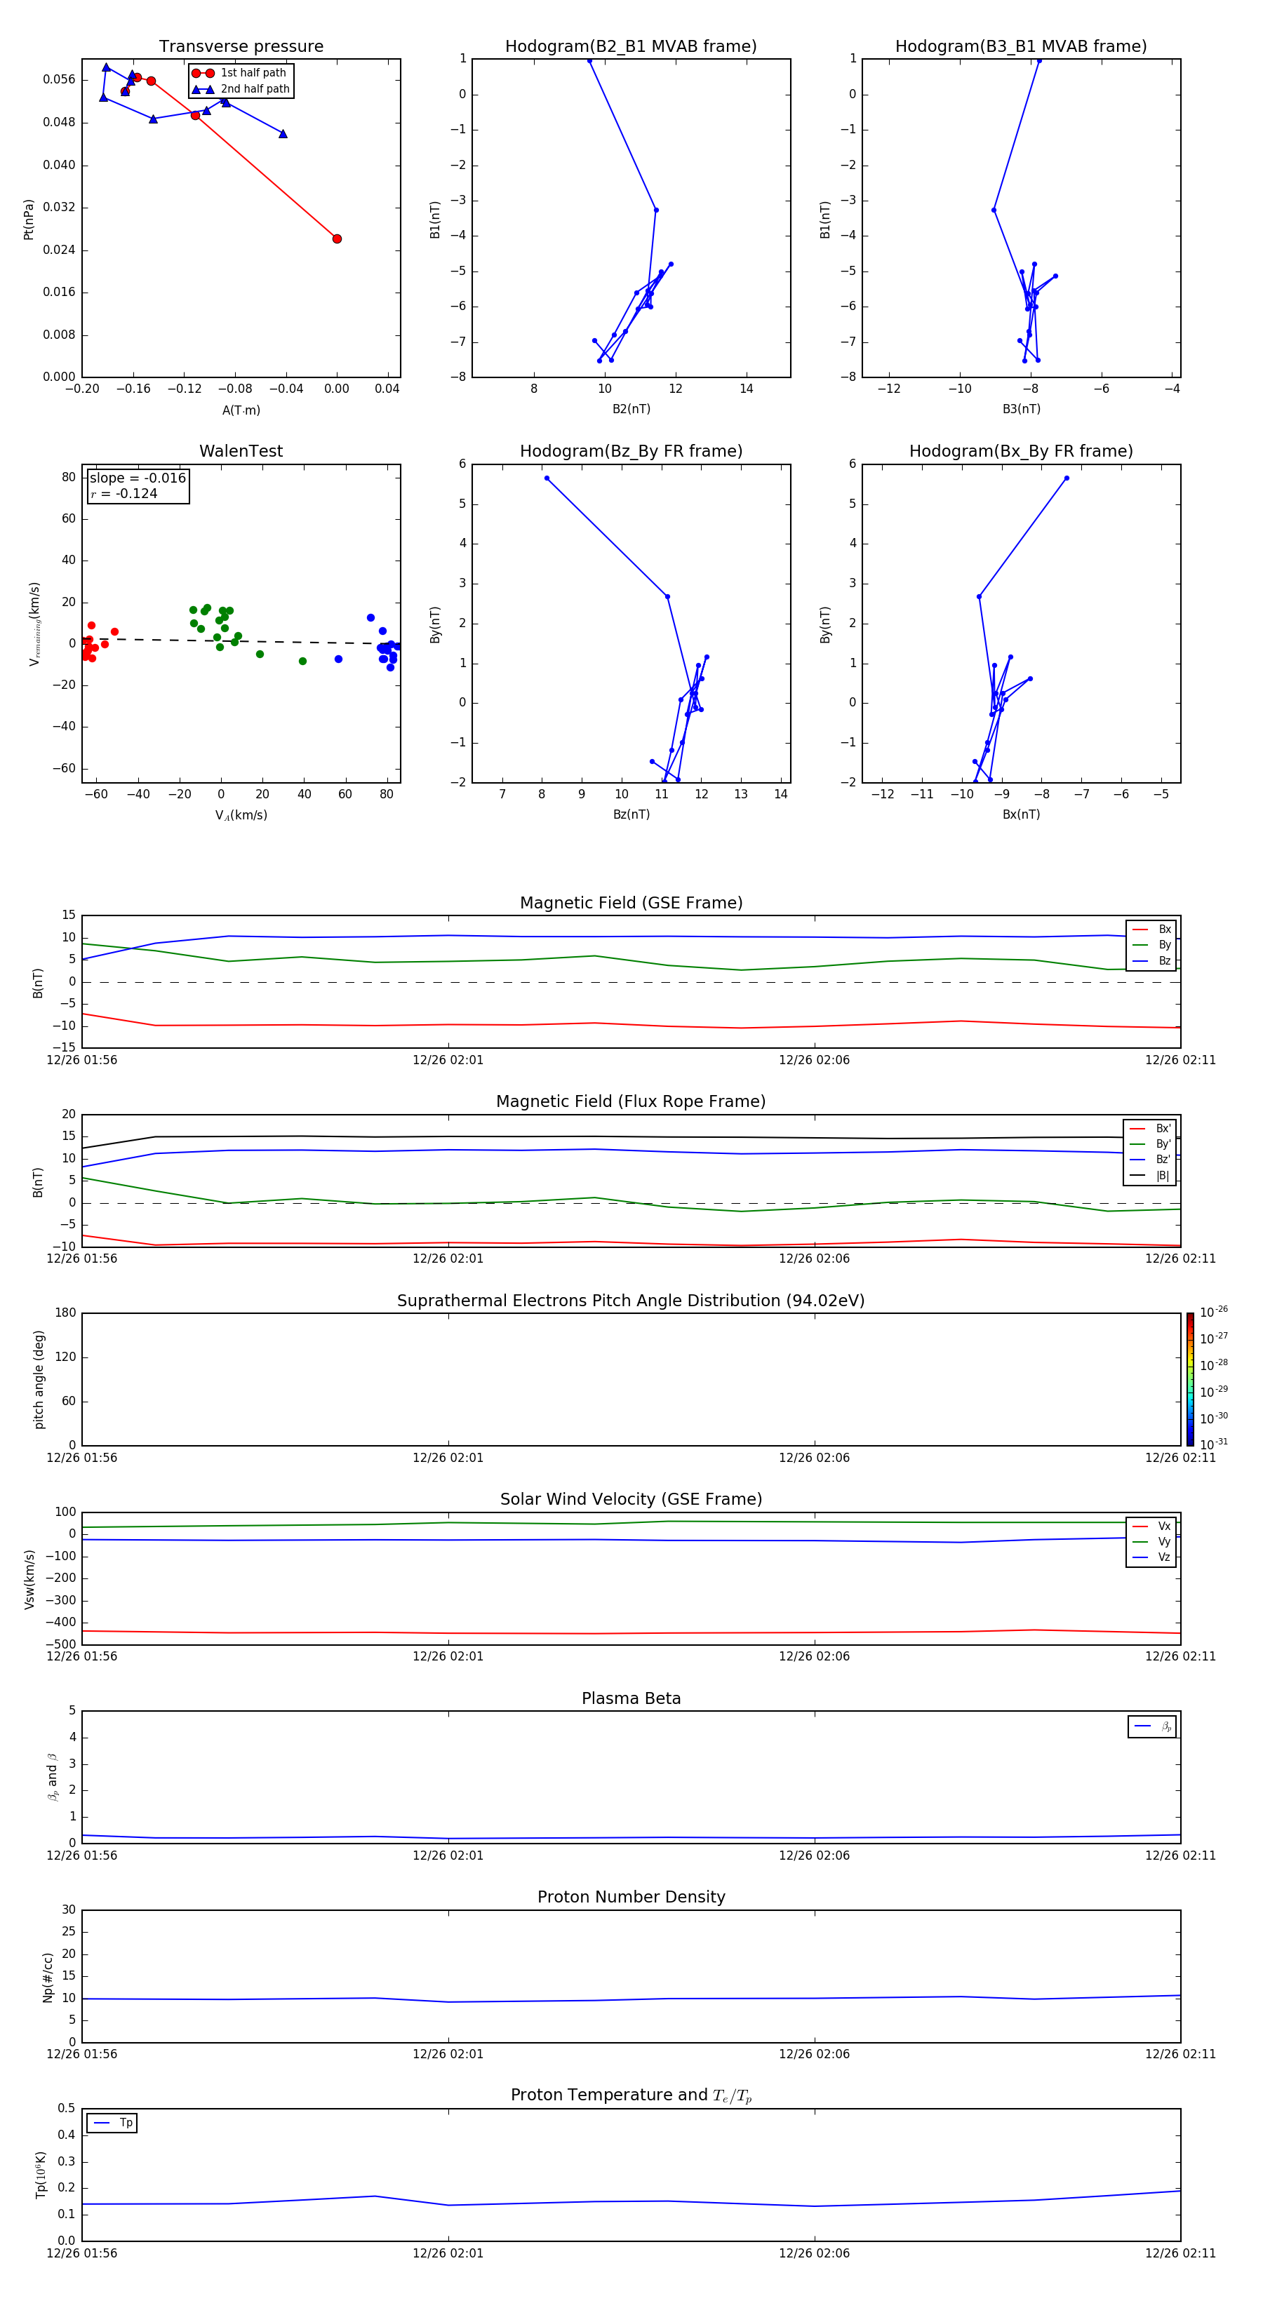Click the Bx(nT) x-axis label
Image resolution: width=1263 pixels, height=2315 pixels.
pos(1021,814)
